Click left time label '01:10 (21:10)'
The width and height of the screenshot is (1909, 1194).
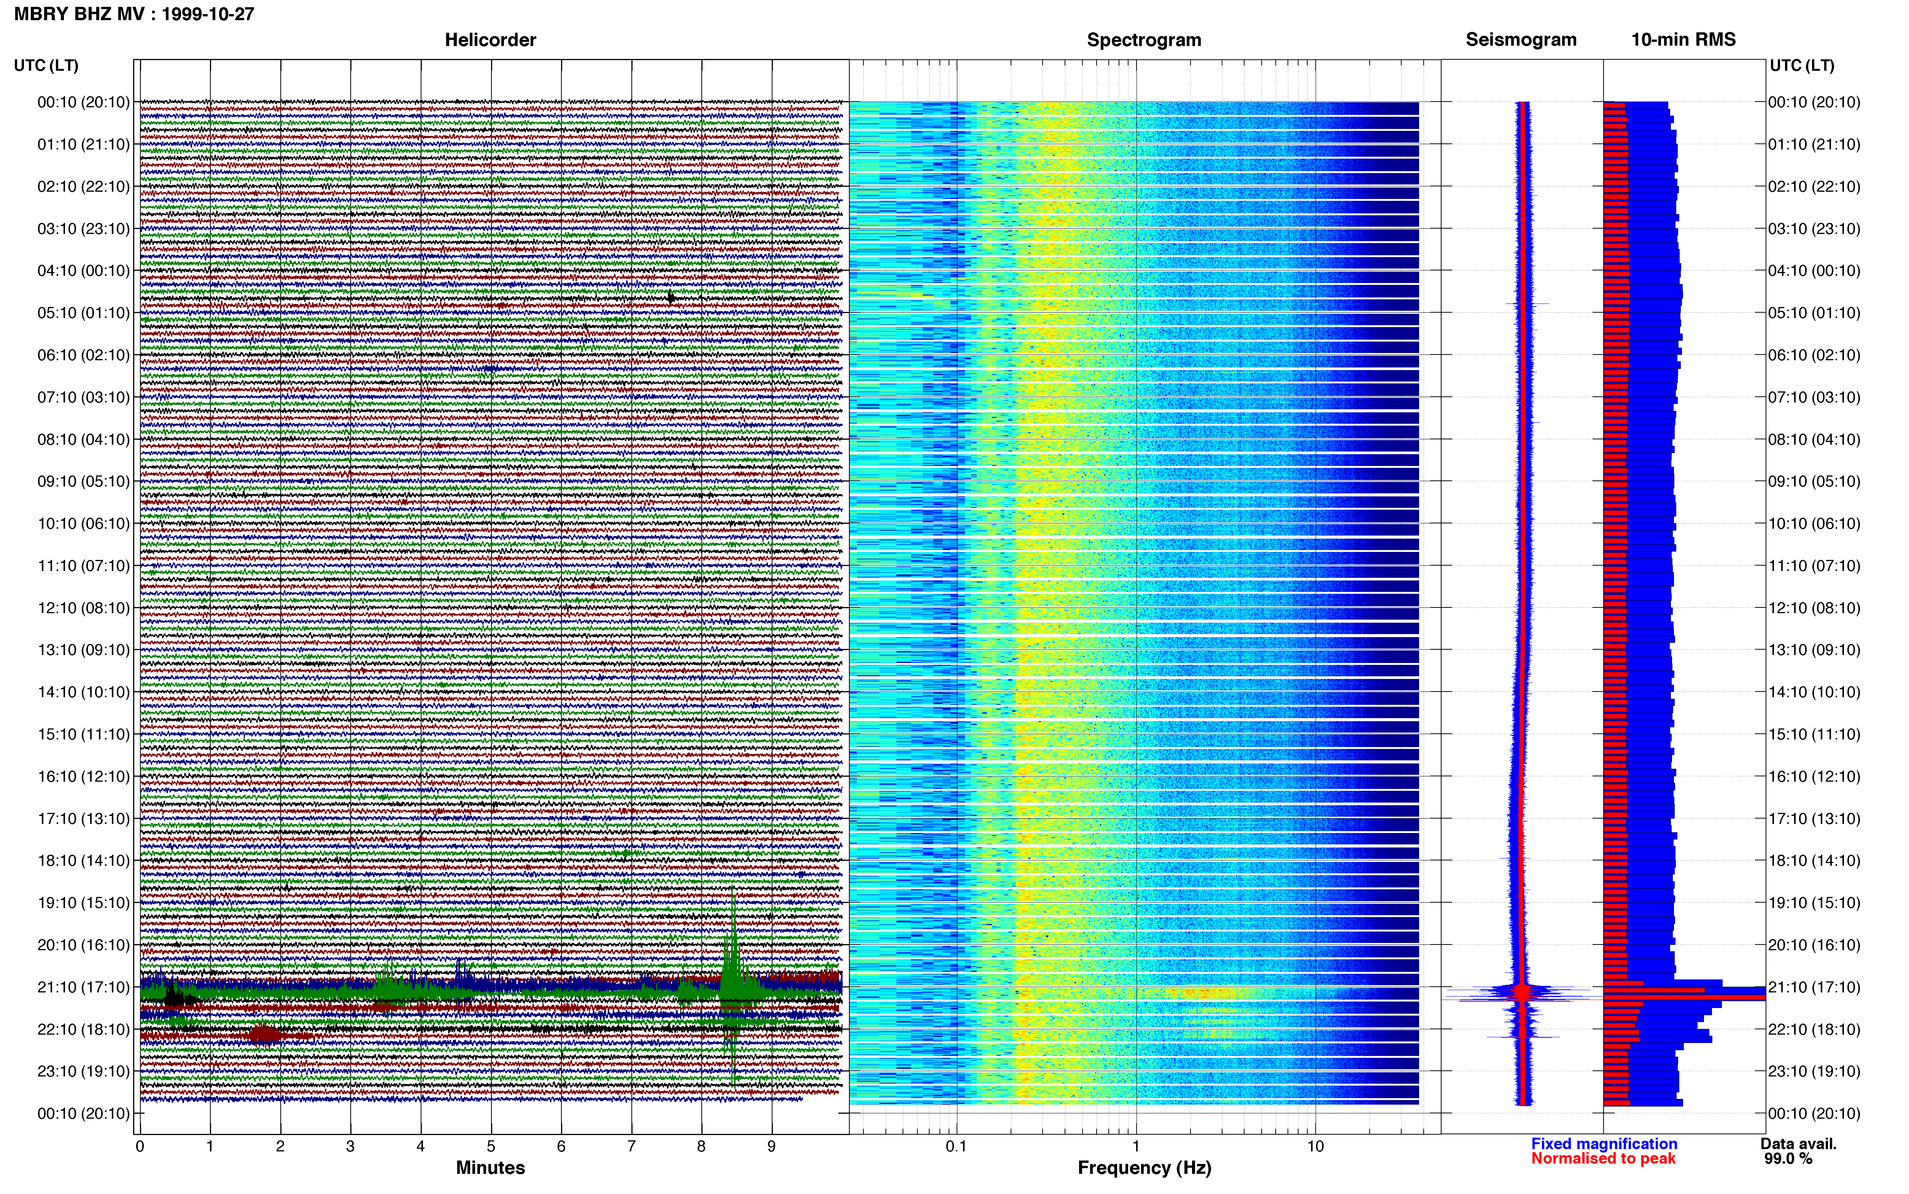[84, 145]
